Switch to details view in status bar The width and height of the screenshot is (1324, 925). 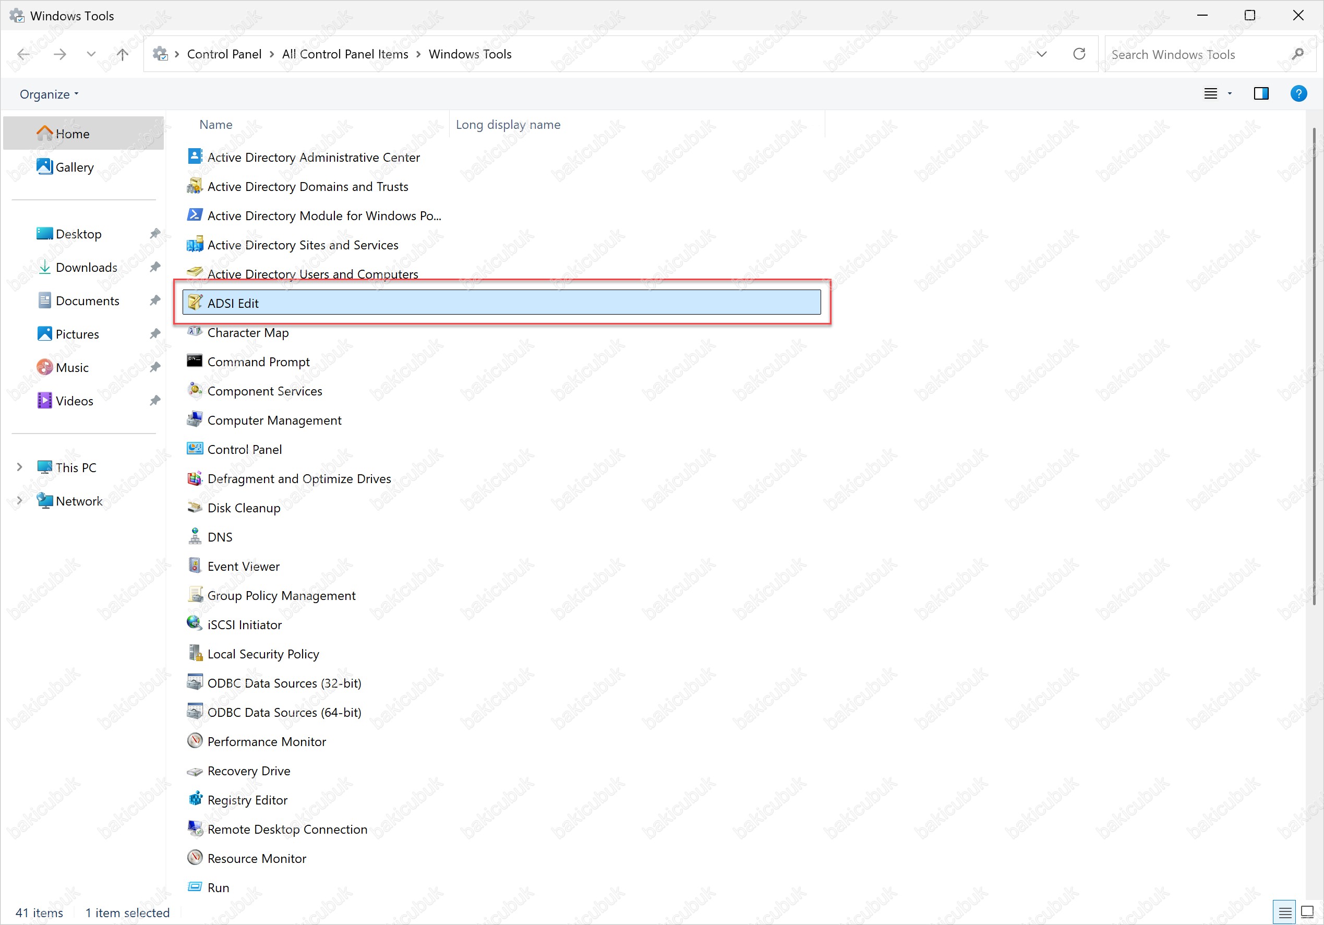1284,912
